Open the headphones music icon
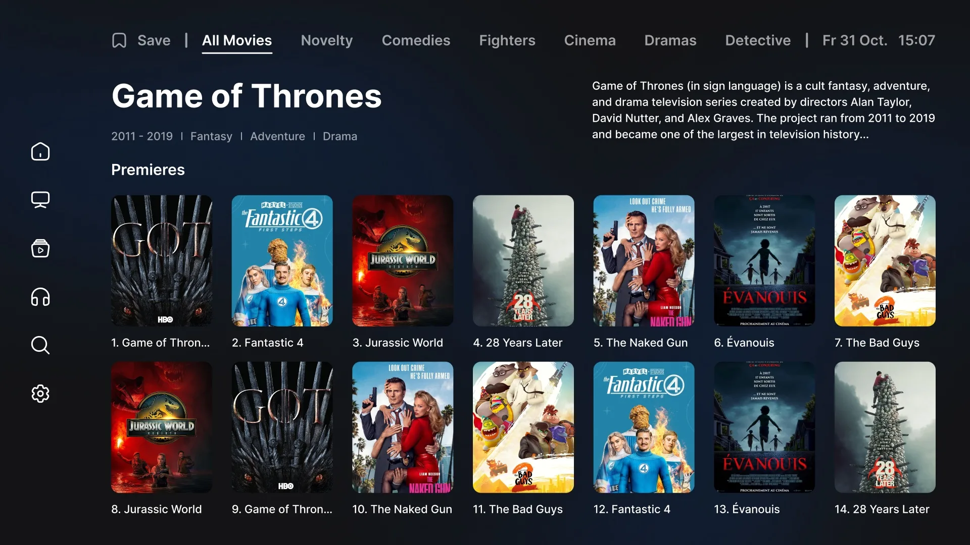970x545 pixels. pos(40,297)
